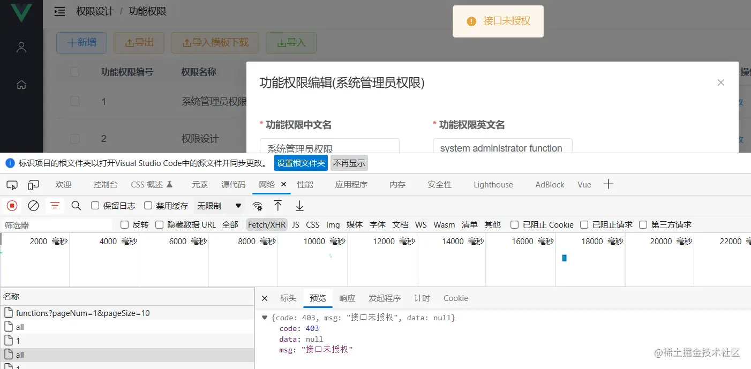Open the Vue devtools tab

tap(584, 185)
